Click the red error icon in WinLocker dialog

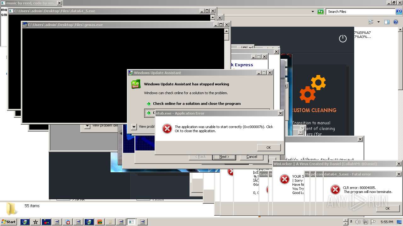click(x=285, y=179)
